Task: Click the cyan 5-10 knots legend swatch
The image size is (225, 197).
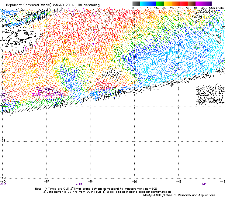Action: tap(144, 4)
